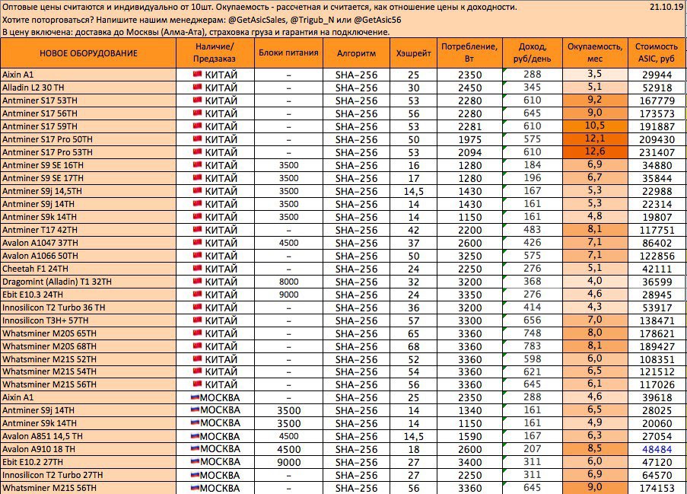Click the Russian flag in Avalon A851 14,5 TH row
The height and width of the screenshot is (494, 687).
pyautogui.click(x=195, y=435)
